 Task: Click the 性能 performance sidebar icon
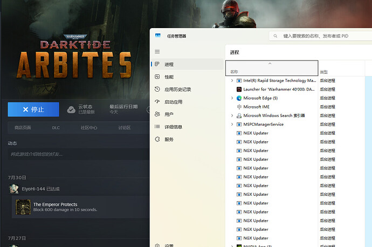pos(157,77)
